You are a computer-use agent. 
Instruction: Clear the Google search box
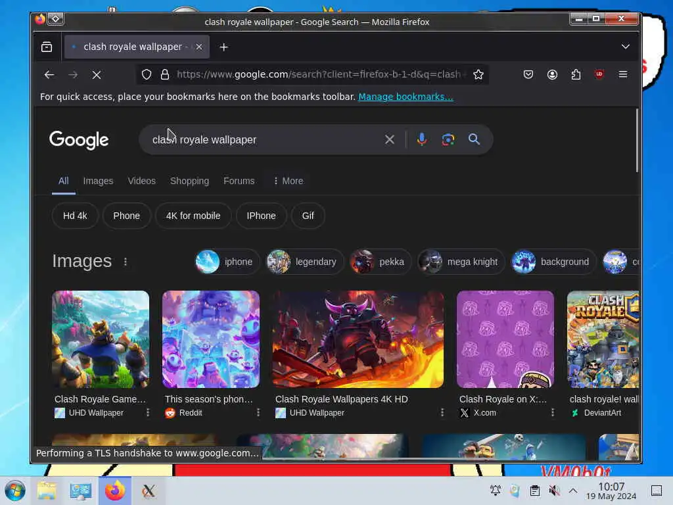[x=389, y=139]
